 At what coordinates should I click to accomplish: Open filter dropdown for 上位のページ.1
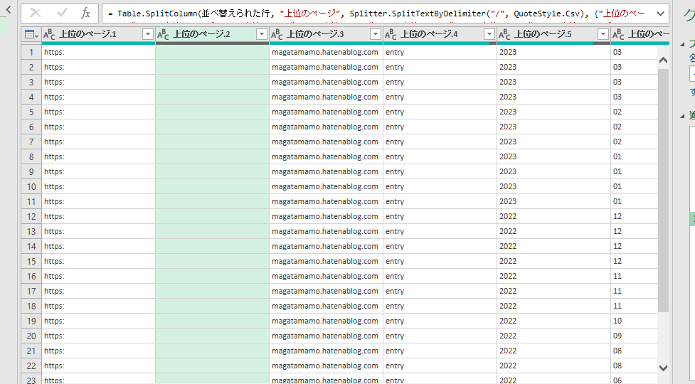pos(147,34)
